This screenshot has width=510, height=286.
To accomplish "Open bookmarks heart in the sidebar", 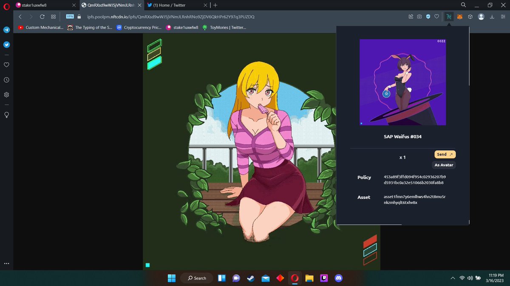I will coord(7,65).
